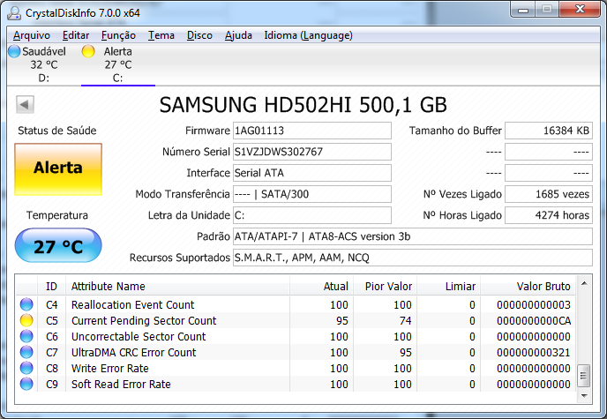Click the Recursos Suportados field
Screen dimensions: 607x419
point(413,258)
